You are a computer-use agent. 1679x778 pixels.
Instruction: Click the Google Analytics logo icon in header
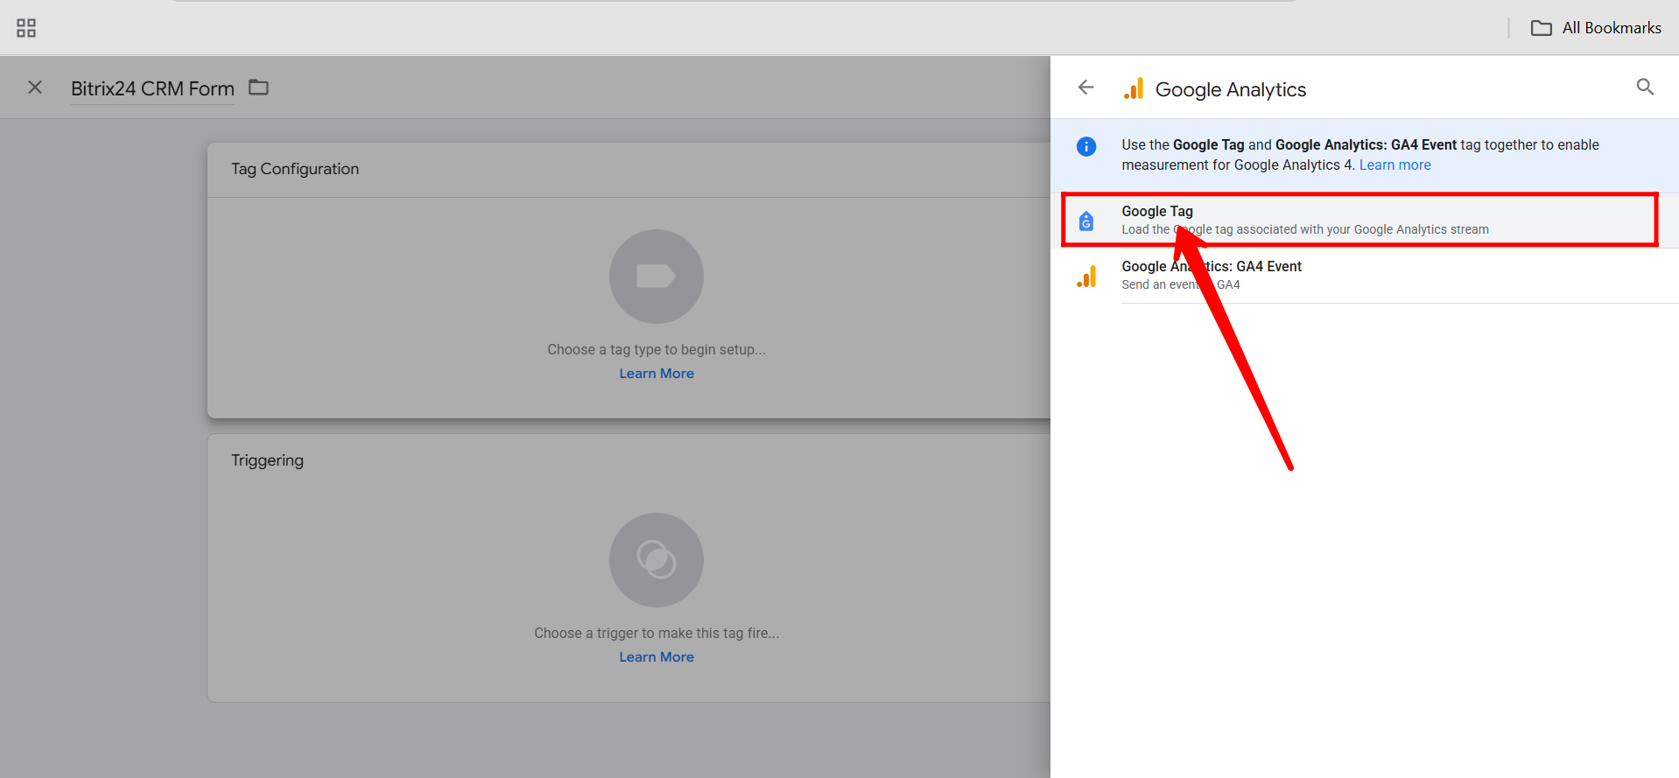coord(1134,88)
